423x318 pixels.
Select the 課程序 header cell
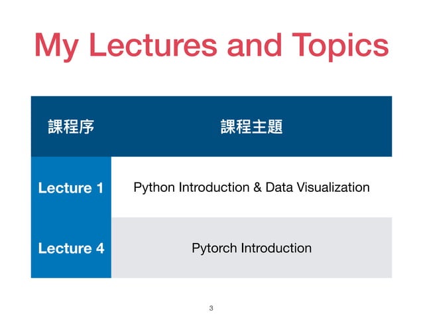(x=71, y=126)
